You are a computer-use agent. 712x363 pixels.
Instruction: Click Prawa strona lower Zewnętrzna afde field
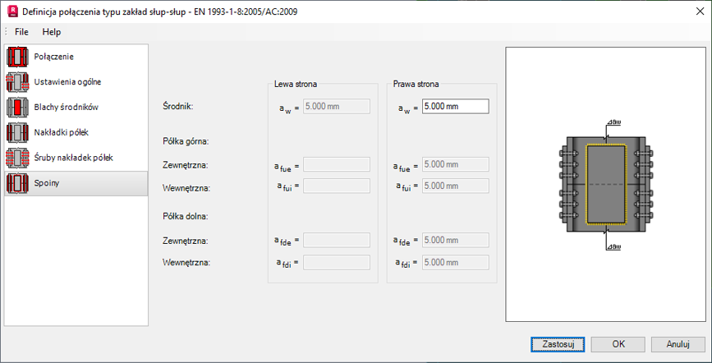tap(455, 241)
